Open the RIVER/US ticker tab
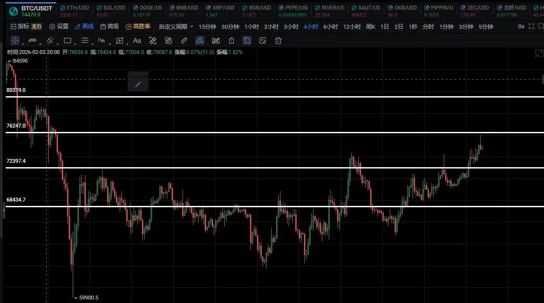This screenshot has height=303, width=544. tap(329, 11)
